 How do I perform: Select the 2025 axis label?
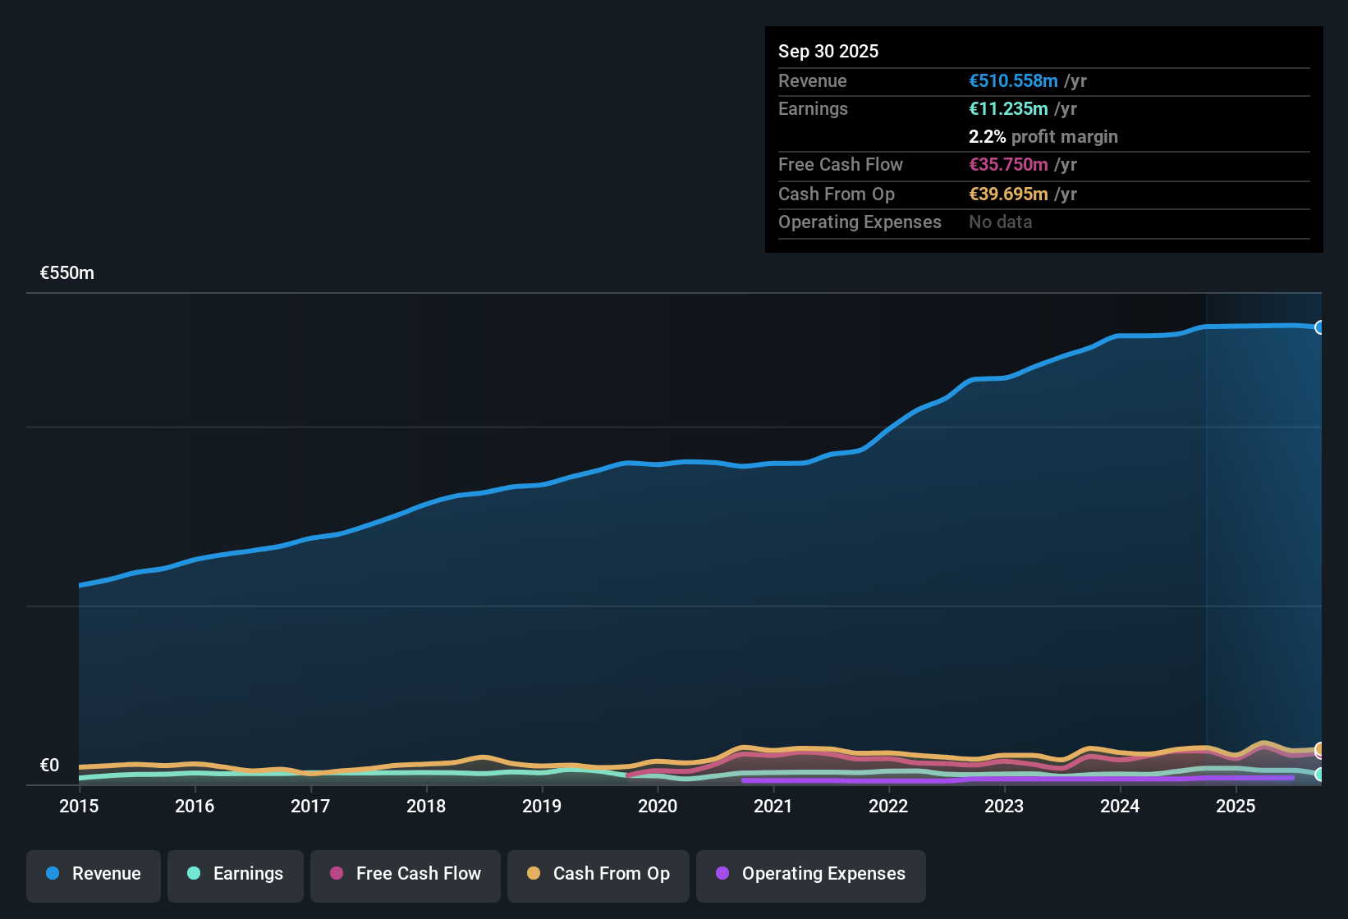coord(1237,807)
